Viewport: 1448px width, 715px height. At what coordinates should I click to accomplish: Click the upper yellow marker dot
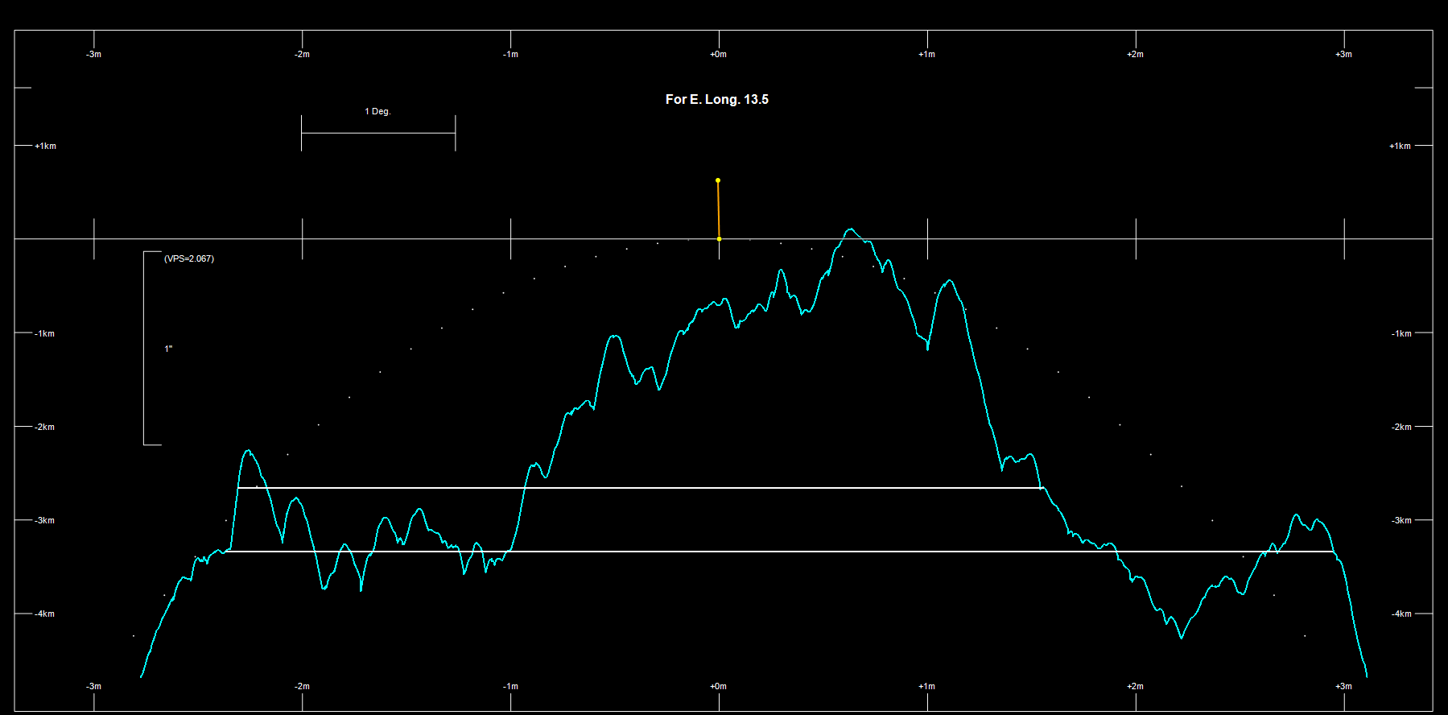pyautogui.click(x=718, y=180)
